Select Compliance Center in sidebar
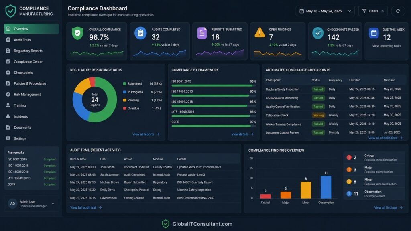The width and height of the screenshot is (411, 231). tap(31, 61)
